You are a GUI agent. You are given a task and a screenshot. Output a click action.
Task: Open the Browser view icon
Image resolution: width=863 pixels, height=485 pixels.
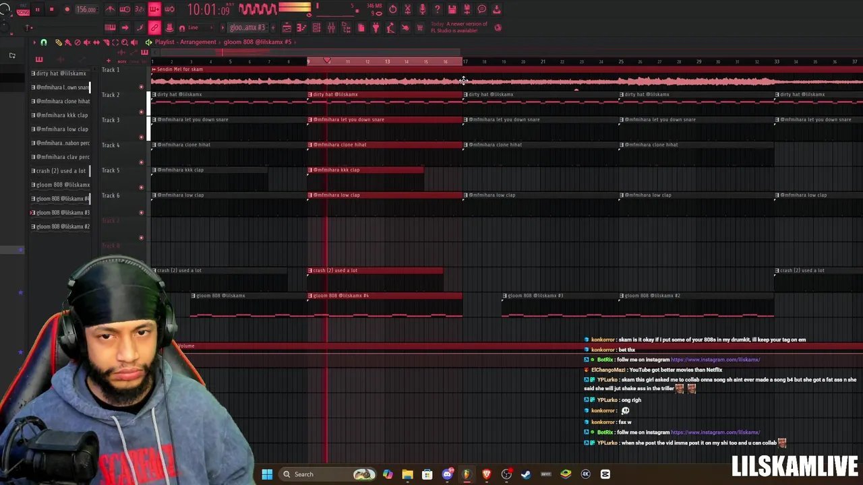coord(346,28)
